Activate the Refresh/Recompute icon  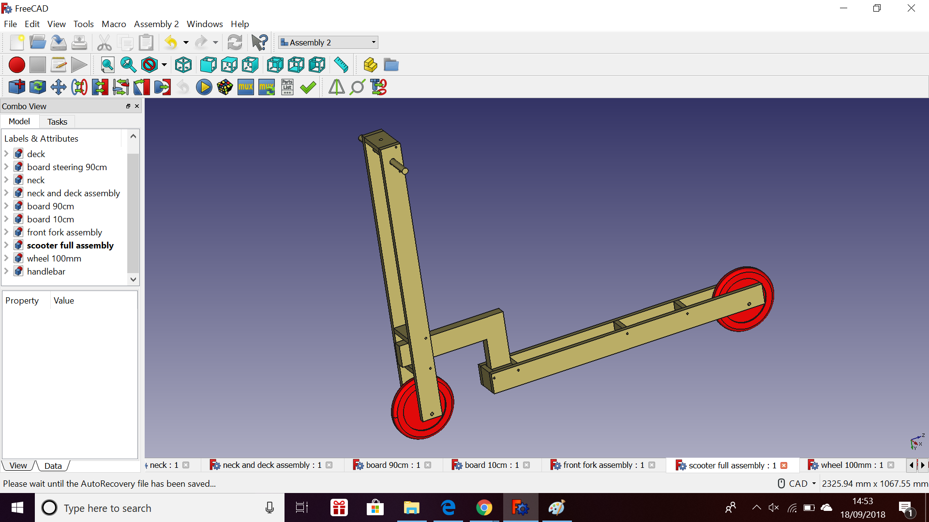[235, 43]
